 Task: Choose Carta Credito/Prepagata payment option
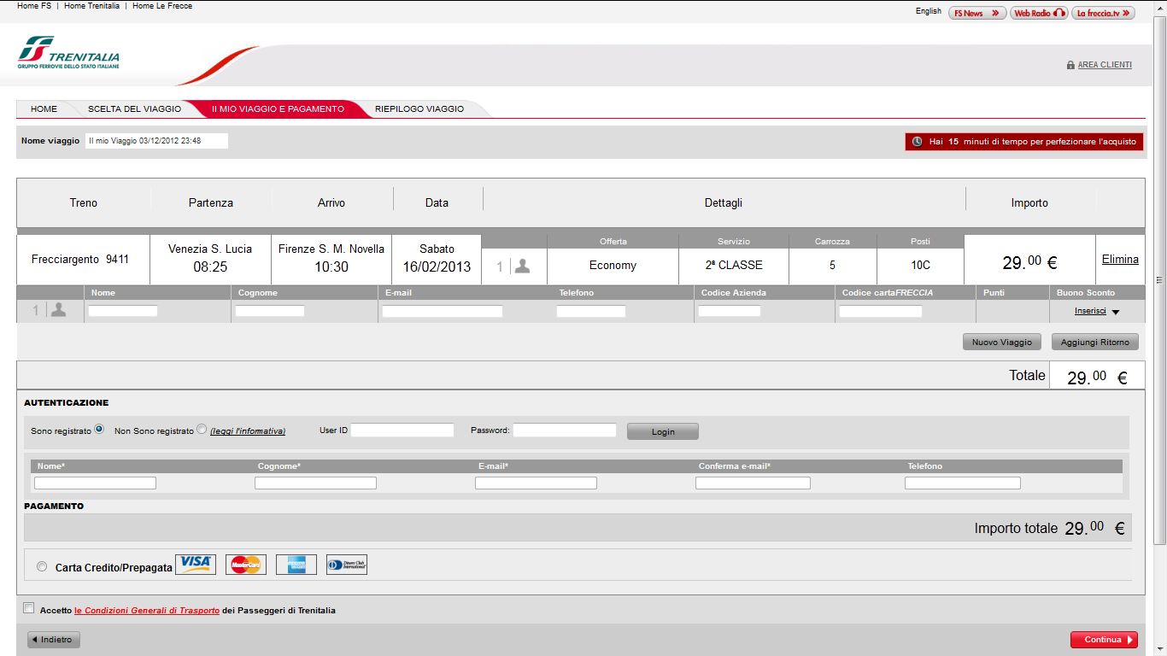43,566
